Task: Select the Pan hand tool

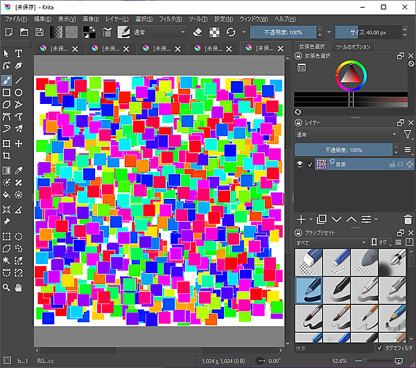Action: point(19,287)
